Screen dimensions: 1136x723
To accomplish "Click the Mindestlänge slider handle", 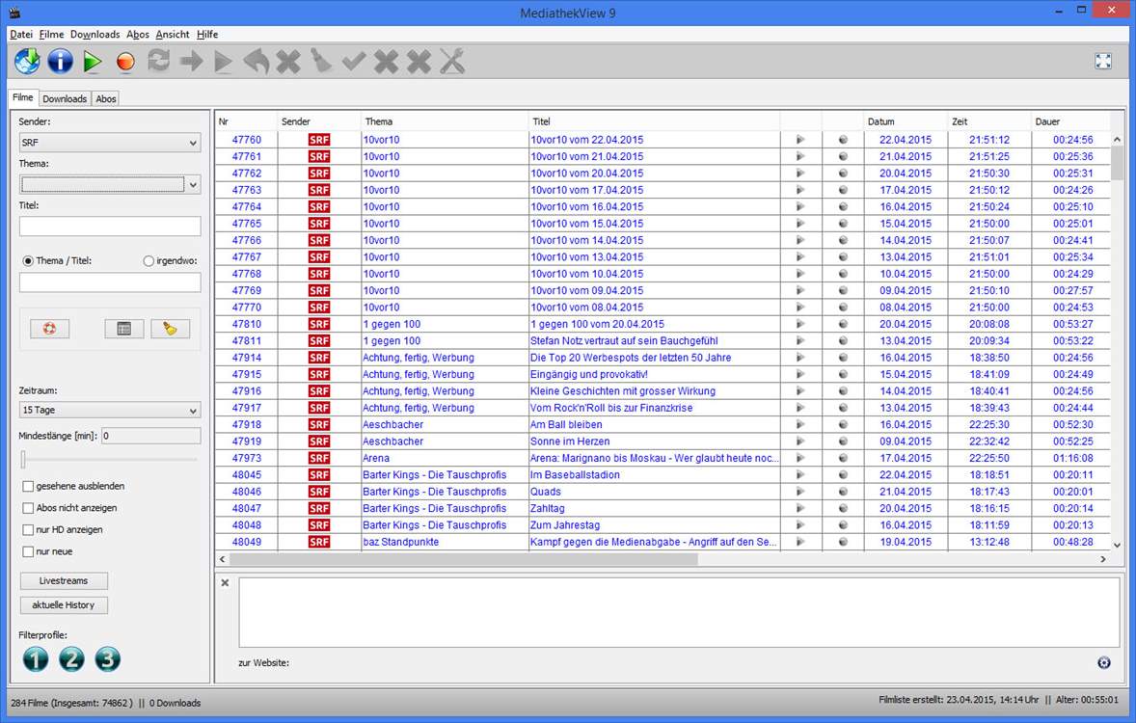I will (23, 459).
